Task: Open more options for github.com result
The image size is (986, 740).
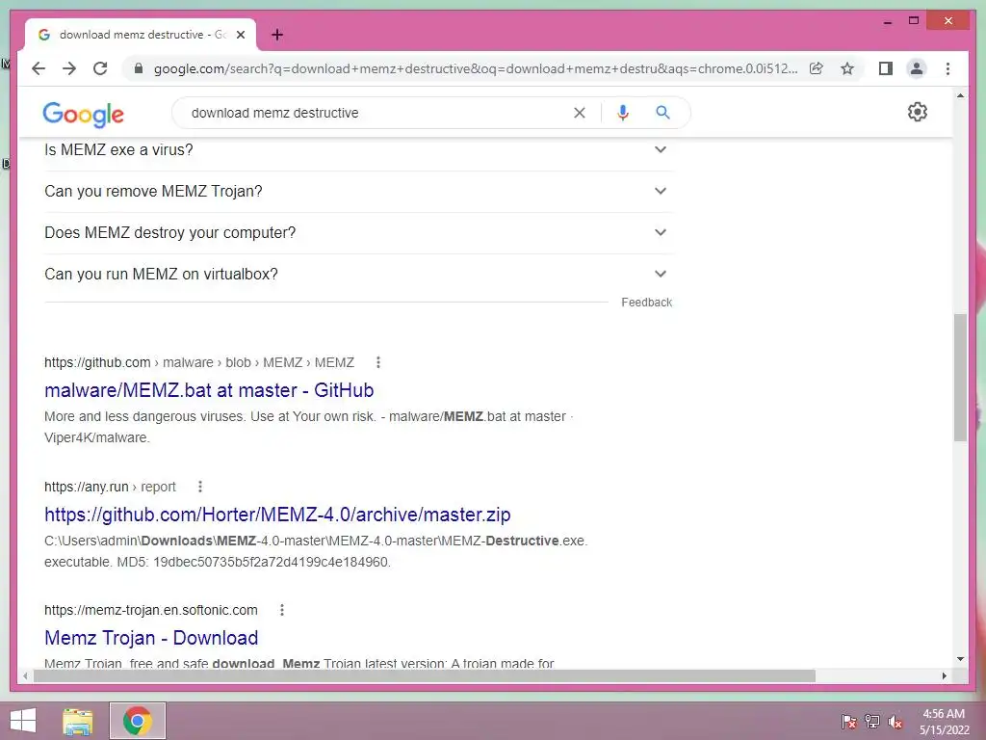Action: (377, 362)
